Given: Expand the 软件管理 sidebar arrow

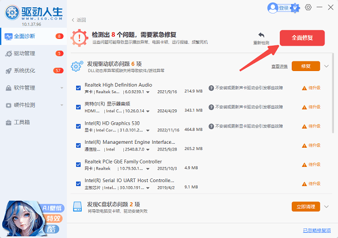Looking at the screenshot, I should [62, 88].
